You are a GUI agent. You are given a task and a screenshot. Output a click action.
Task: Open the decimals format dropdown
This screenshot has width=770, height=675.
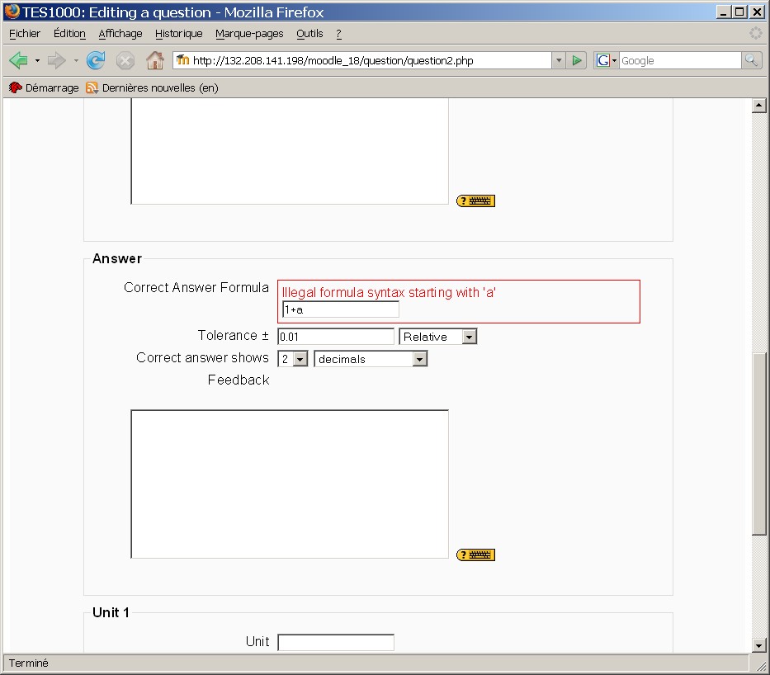371,358
